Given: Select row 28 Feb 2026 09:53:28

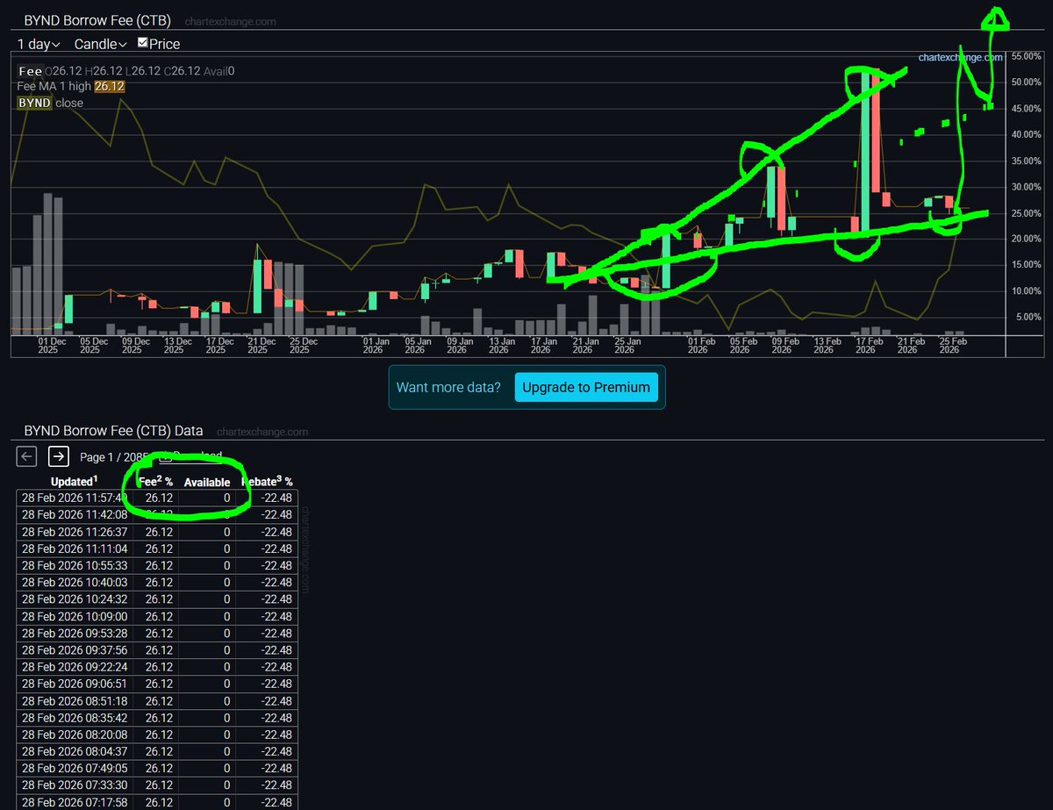Looking at the screenshot, I should point(157,633).
